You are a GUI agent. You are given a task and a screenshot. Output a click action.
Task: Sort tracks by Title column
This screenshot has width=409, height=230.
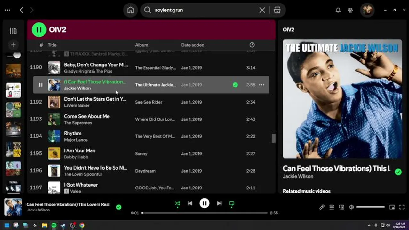click(x=52, y=45)
